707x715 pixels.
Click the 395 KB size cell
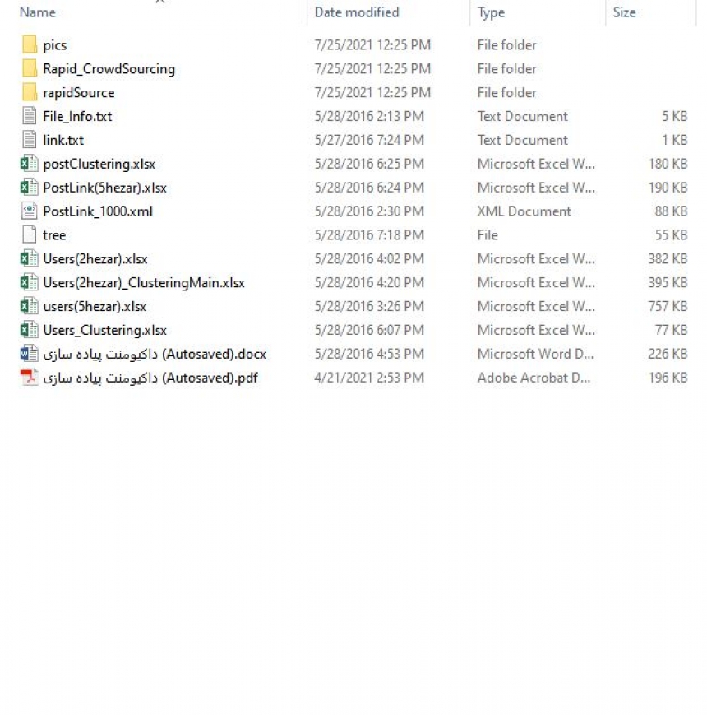(x=668, y=283)
